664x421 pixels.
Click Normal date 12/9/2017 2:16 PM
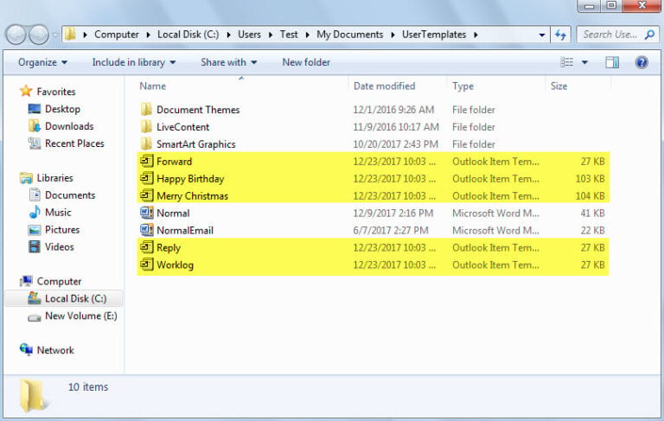tap(393, 213)
